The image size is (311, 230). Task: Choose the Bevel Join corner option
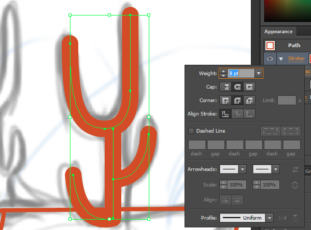(249, 100)
